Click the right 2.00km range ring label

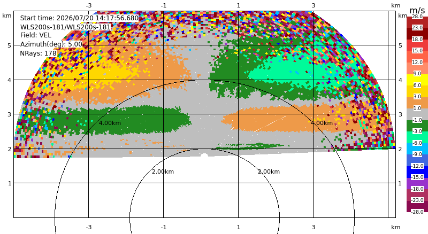pos(269,171)
